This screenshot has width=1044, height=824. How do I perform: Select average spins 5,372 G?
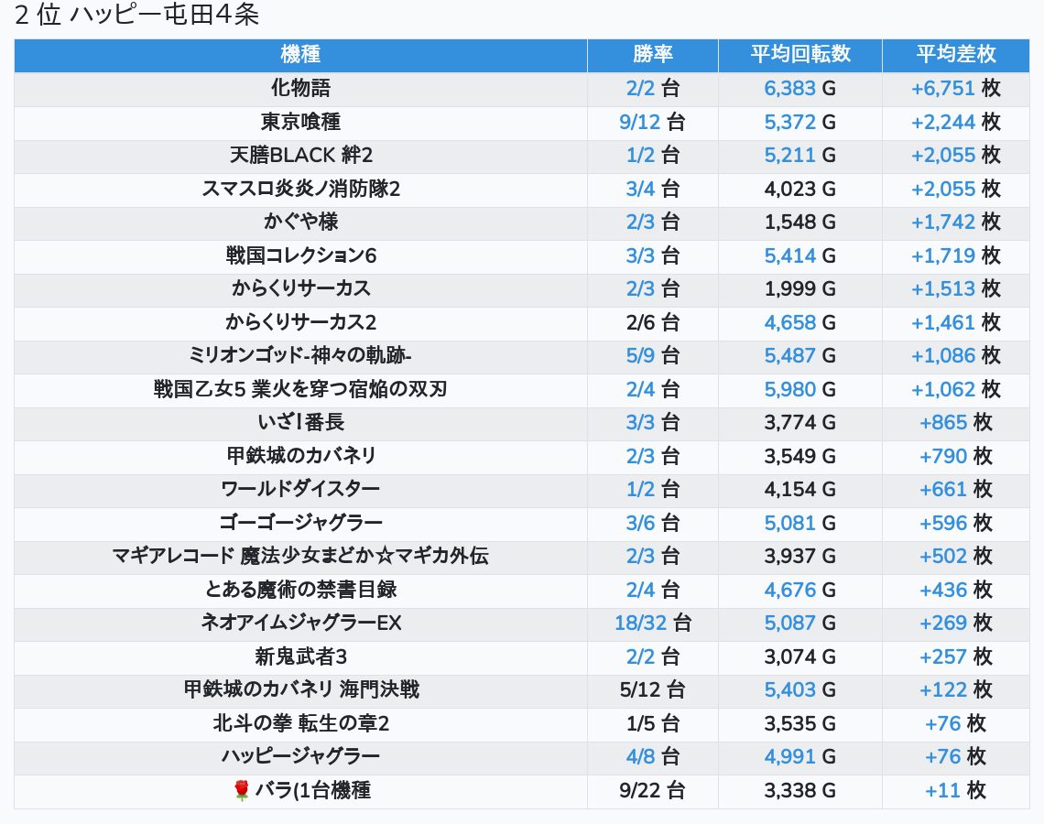coord(800,122)
